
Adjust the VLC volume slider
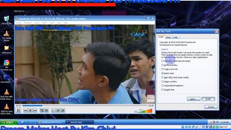(x=145, y=111)
